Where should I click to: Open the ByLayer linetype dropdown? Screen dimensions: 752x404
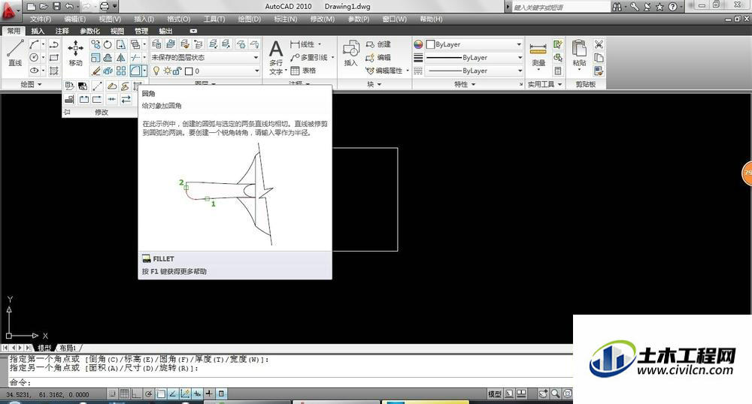tap(475, 71)
